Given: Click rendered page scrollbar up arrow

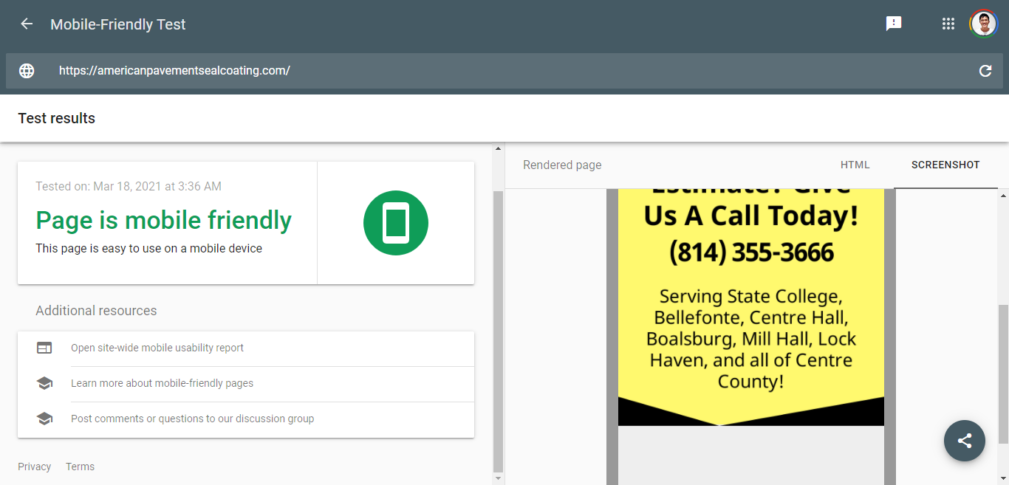Looking at the screenshot, I should pos(1003,195).
